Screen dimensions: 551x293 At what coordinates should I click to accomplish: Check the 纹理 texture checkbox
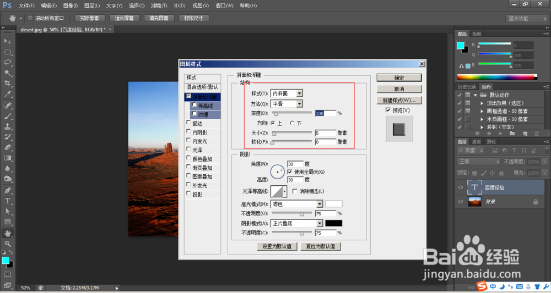194,114
